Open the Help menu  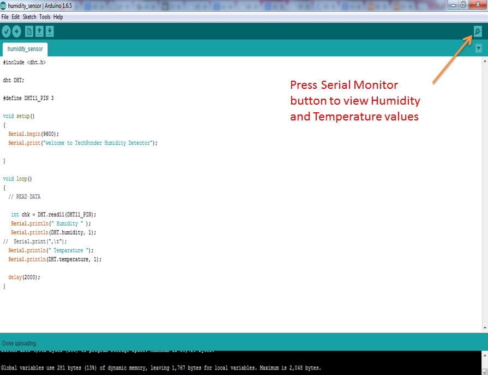58,17
